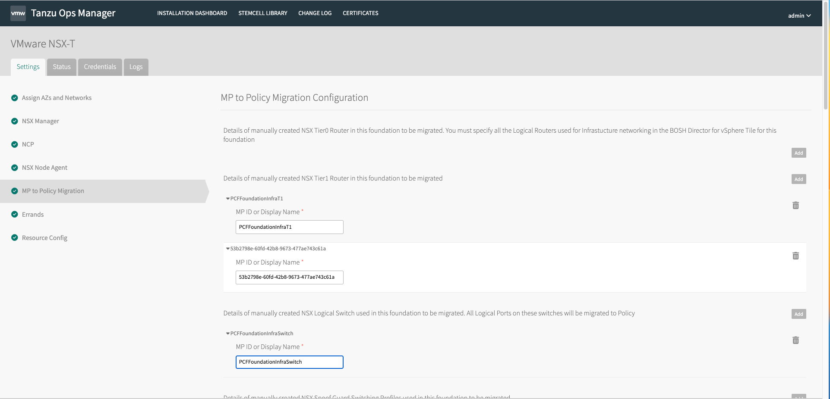Click green checkmark beside Assign AZs and Networks
The image size is (830, 399).
[x=15, y=98]
